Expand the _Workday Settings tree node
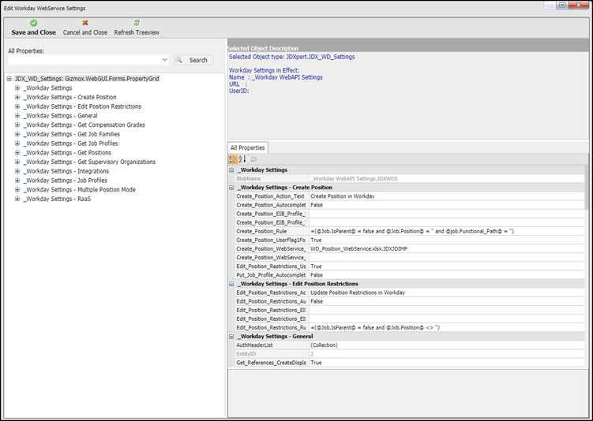Image resolution: width=593 pixels, height=421 pixels. (x=17, y=88)
